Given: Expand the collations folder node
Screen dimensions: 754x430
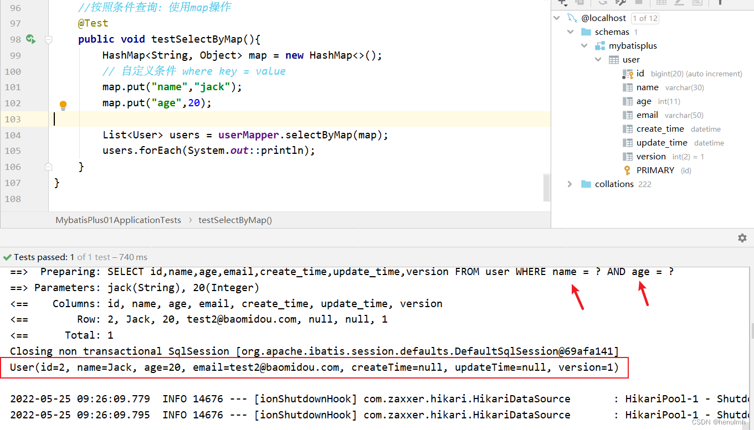Looking at the screenshot, I should (x=570, y=184).
